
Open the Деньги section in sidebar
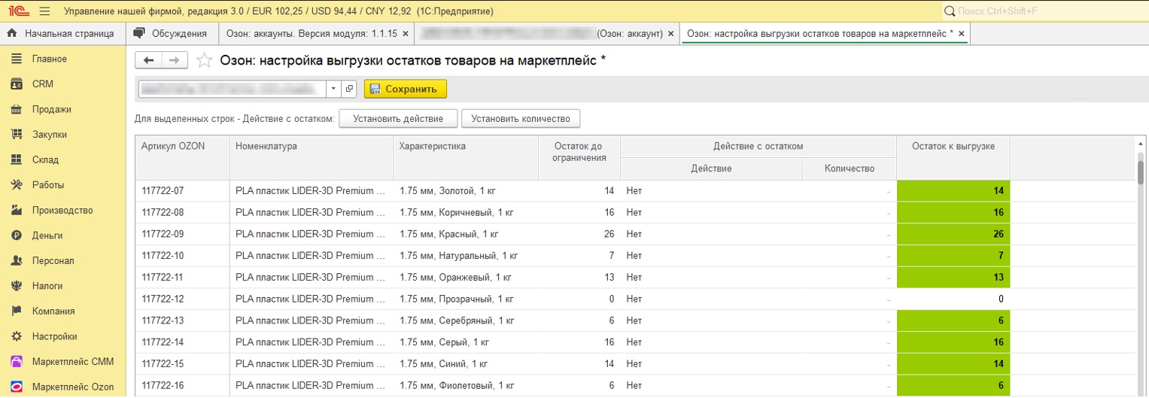click(47, 235)
